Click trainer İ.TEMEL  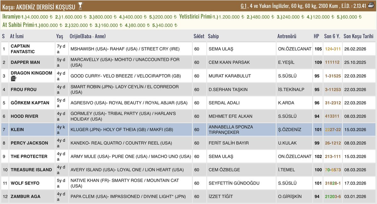[287, 170]
